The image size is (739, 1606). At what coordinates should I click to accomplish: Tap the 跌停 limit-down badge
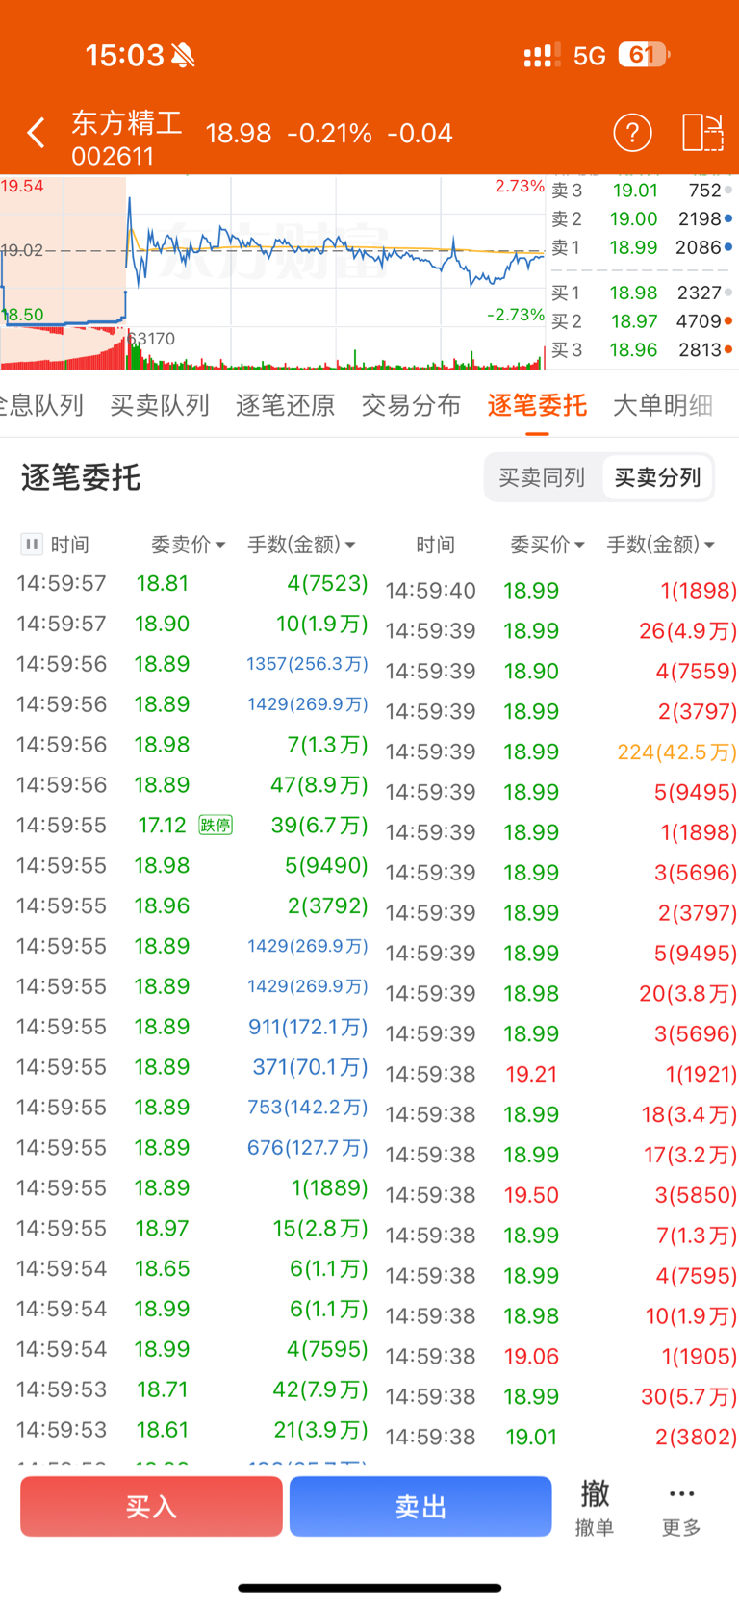click(216, 826)
